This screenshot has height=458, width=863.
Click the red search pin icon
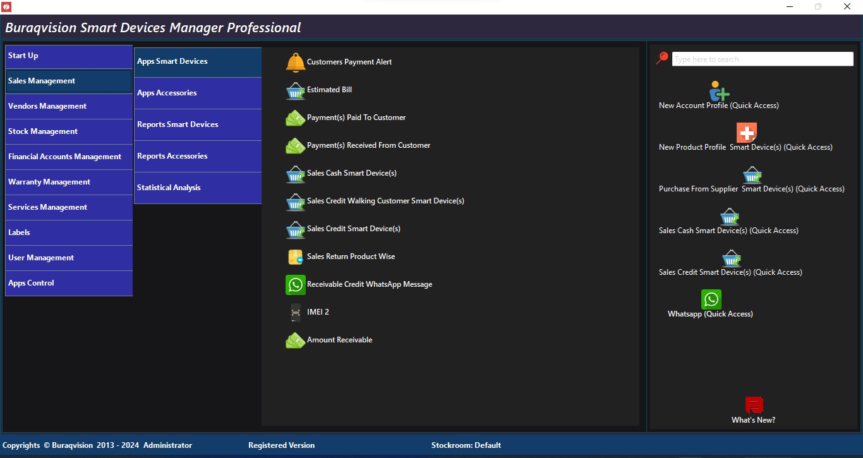tap(662, 58)
